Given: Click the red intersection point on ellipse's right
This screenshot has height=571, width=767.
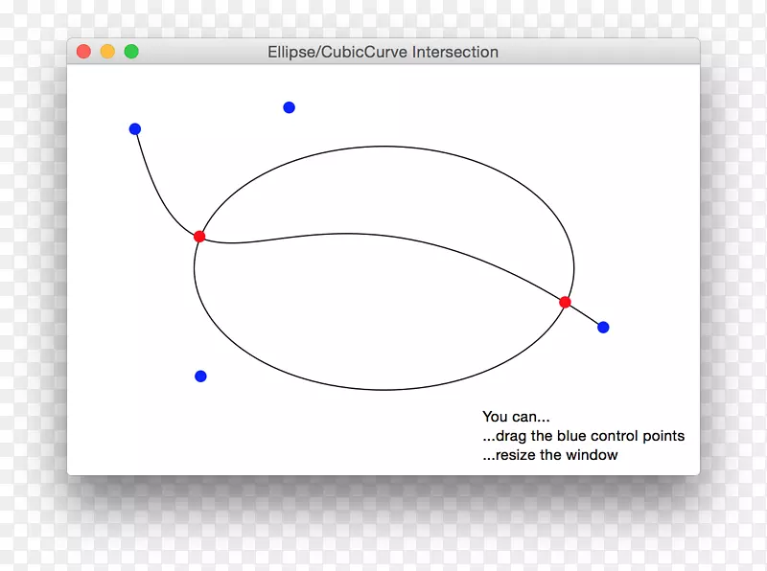Looking at the screenshot, I should (565, 302).
